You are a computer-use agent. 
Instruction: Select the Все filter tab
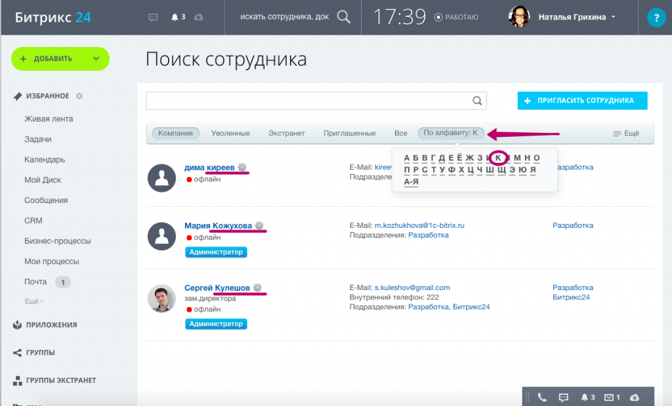401,134
